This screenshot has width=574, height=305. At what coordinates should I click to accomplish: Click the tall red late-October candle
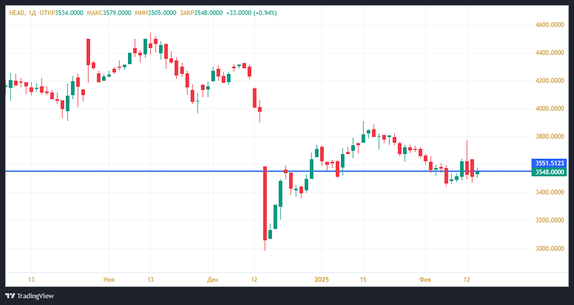(x=88, y=52)
